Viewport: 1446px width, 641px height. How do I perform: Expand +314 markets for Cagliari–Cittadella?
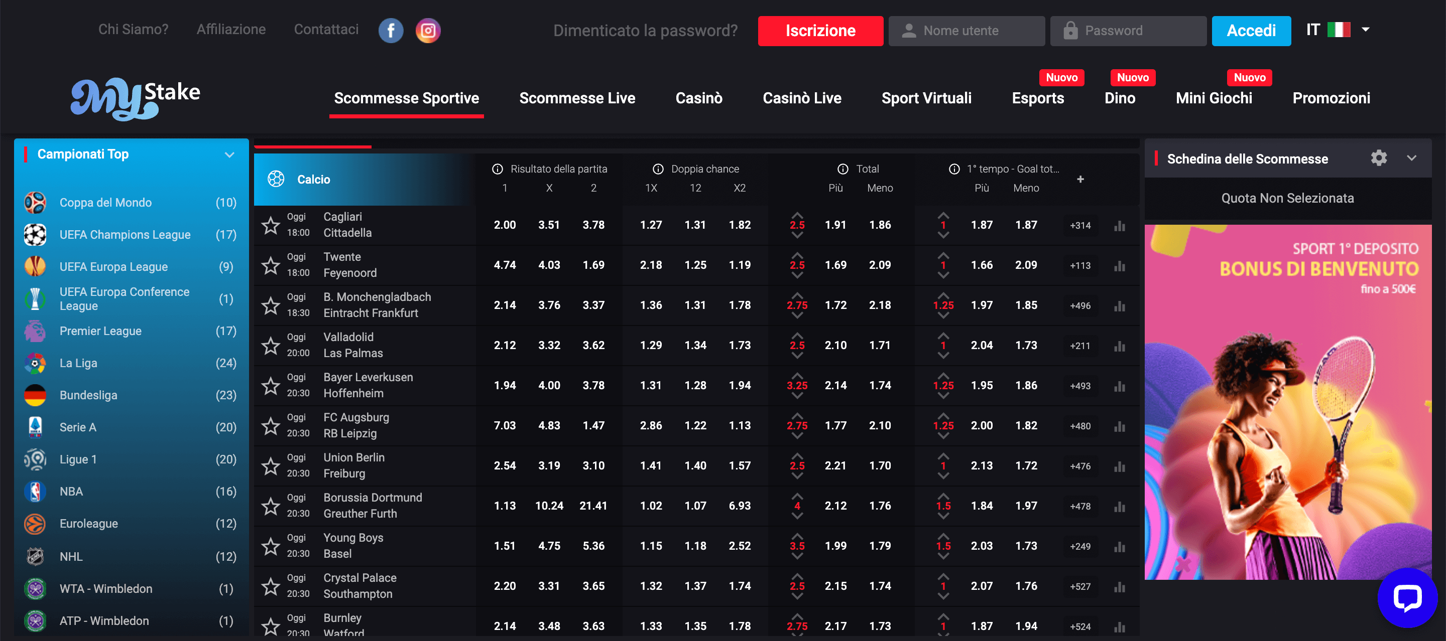1080,225
